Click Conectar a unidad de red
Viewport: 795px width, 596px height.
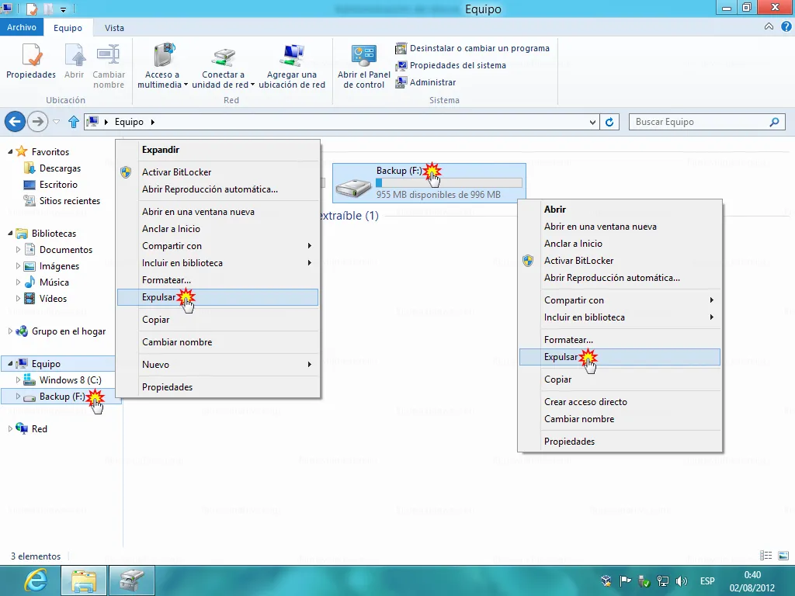[x=223, y=66]
